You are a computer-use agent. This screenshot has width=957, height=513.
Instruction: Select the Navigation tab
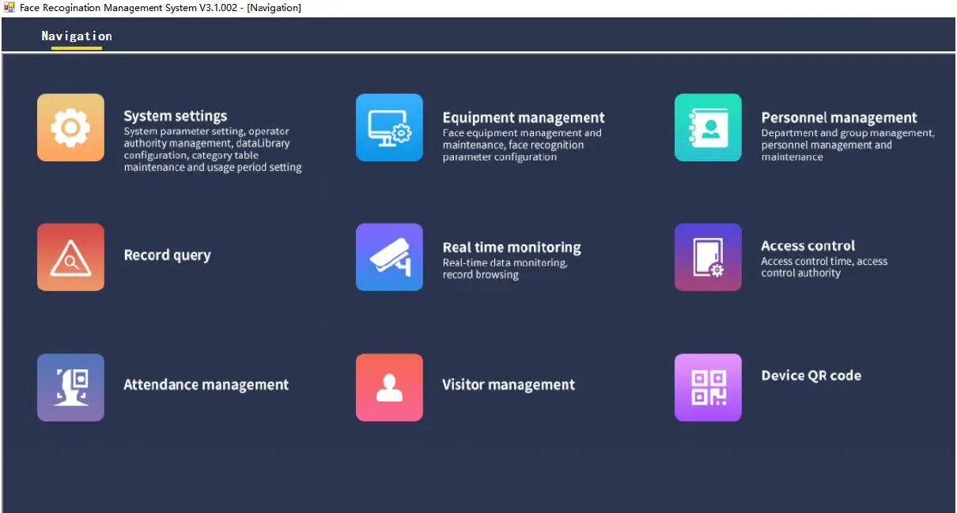(x=77, y=36)
